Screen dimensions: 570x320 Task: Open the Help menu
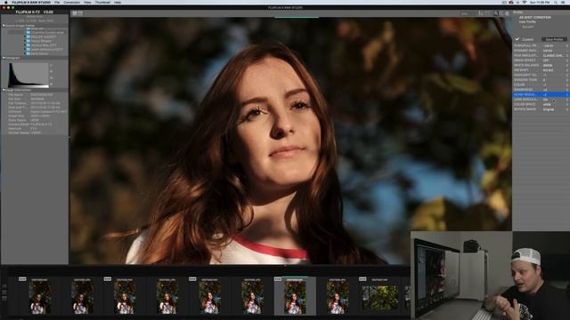pyautogui.click(x=118, y=2)
